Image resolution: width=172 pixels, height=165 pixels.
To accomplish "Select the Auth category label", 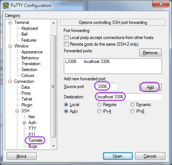I will [x=32, y=123].
